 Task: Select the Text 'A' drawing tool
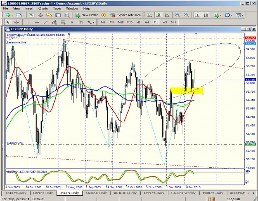pos(72,22)
